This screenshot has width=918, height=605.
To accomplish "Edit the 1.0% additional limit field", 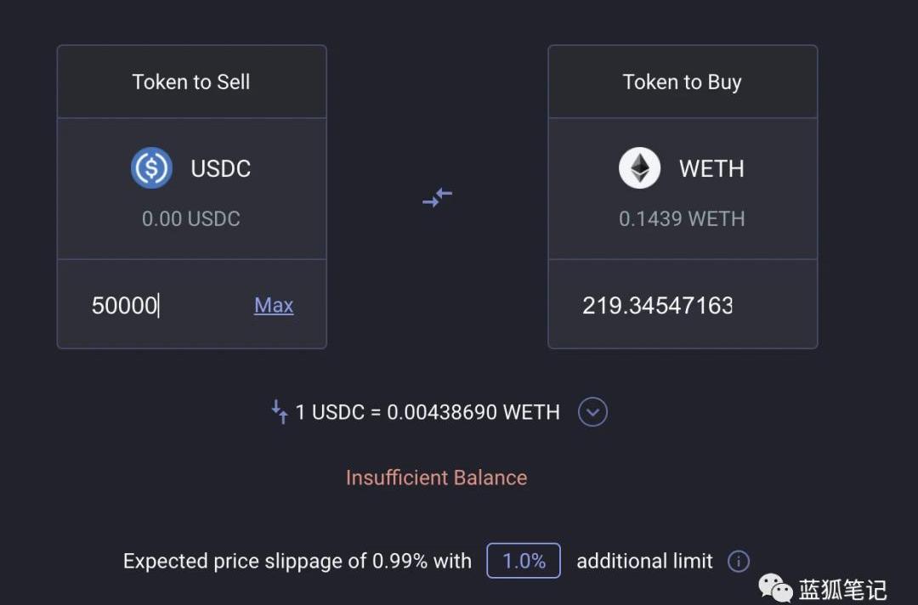I will tap(524, 561).
